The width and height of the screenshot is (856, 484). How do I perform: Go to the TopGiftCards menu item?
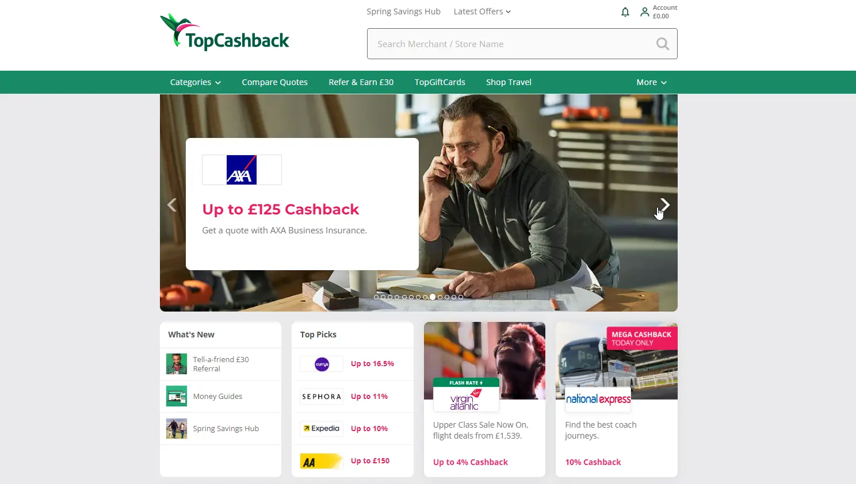click(440, 82)
